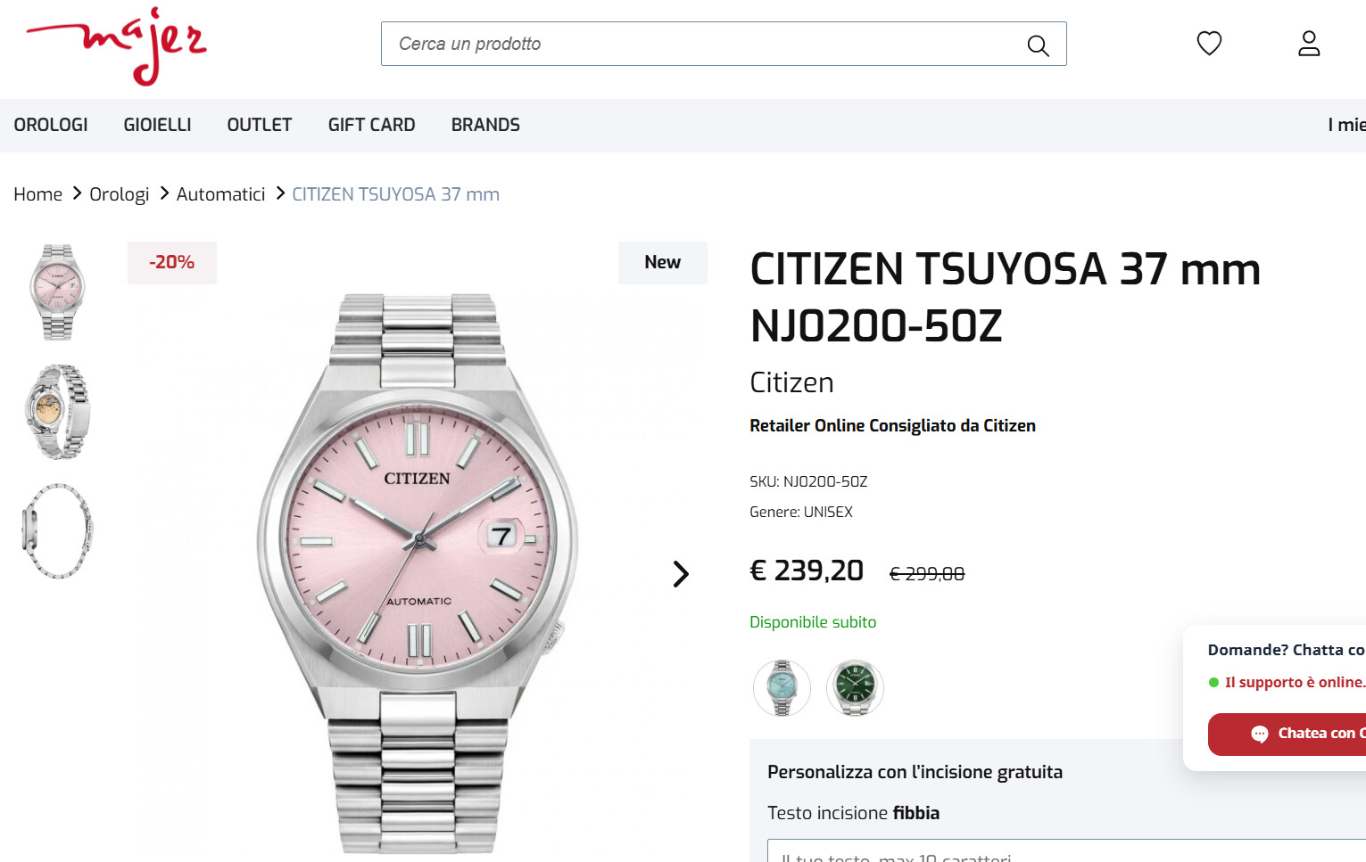View the caseback thumbnail image
The height and width of the screenshot is (862, 1366).
coord(57,412)
